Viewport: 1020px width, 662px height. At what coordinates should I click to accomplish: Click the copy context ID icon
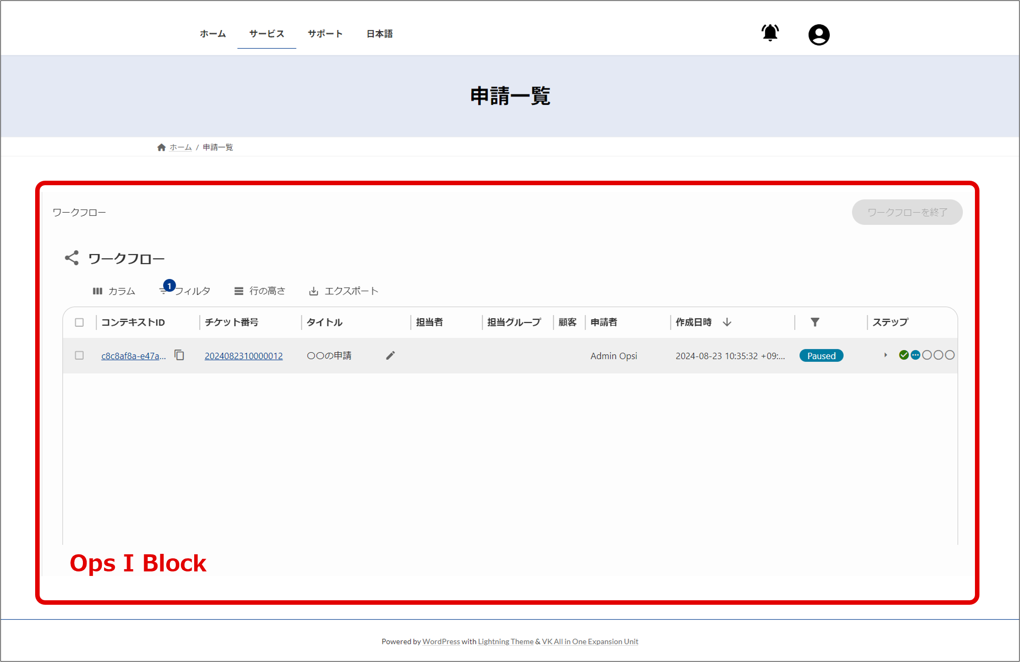pyautogui.click(x=179, y=355)
